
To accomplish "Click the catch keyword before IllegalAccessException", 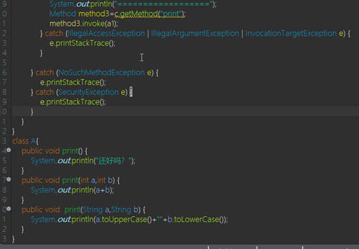I will click(x=54, y=34).
